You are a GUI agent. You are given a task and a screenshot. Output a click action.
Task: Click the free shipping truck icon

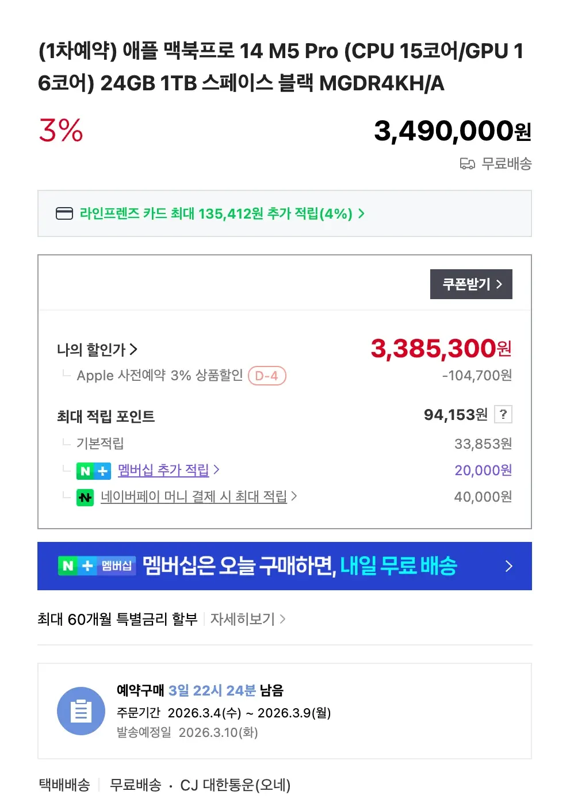click(467, 164)
